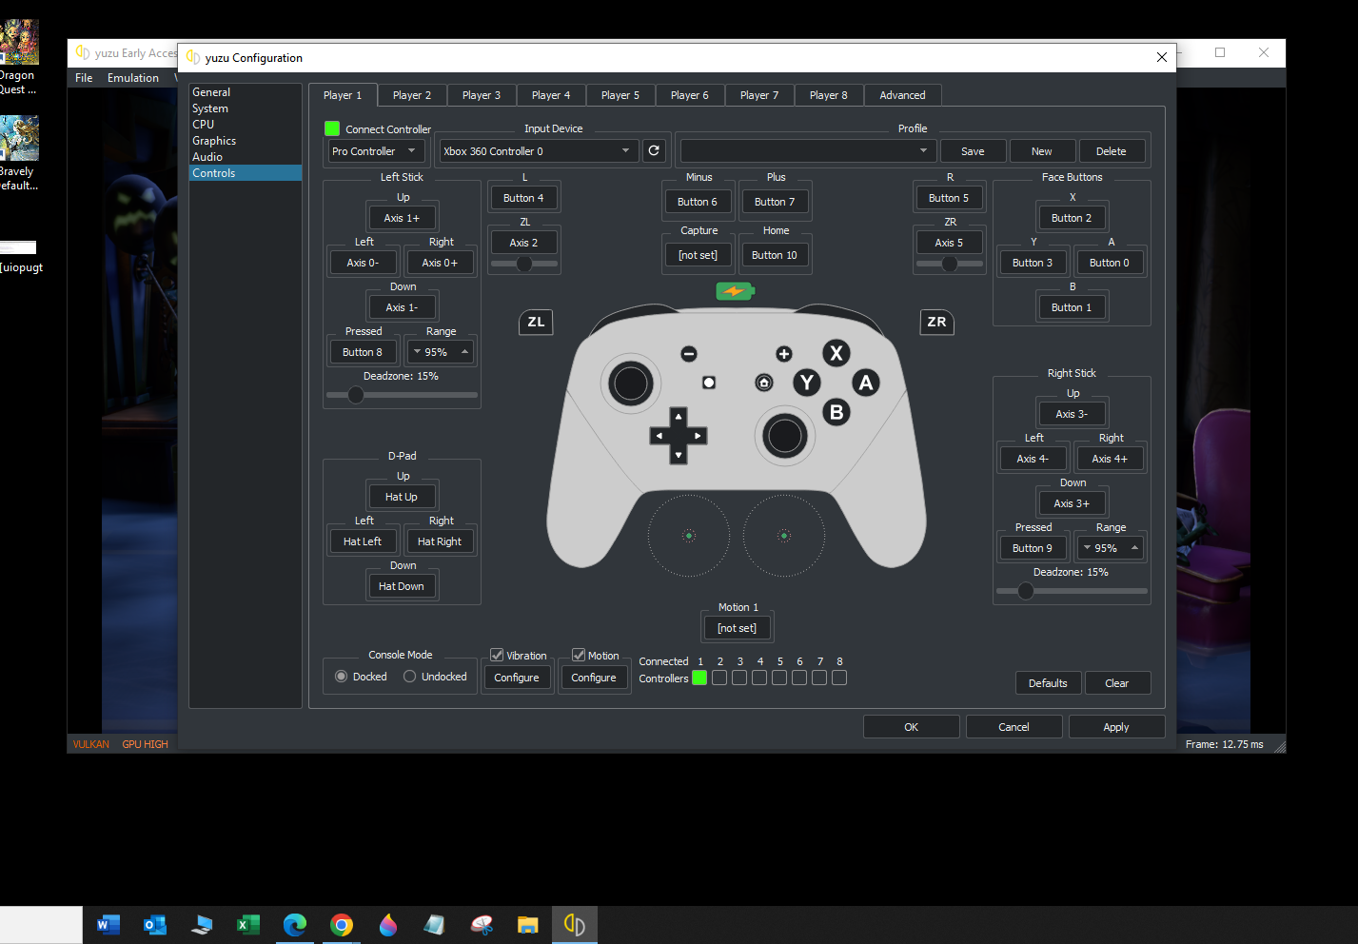Click the capture button on the controller image
1358x944 pixels.
pos(709,383)
